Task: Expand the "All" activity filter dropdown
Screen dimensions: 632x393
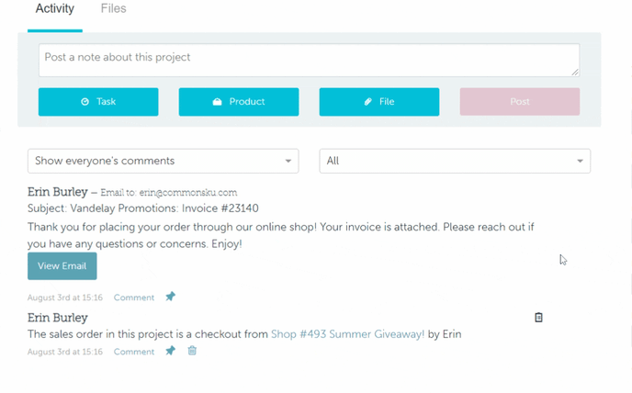Action: tap(454, 161)
